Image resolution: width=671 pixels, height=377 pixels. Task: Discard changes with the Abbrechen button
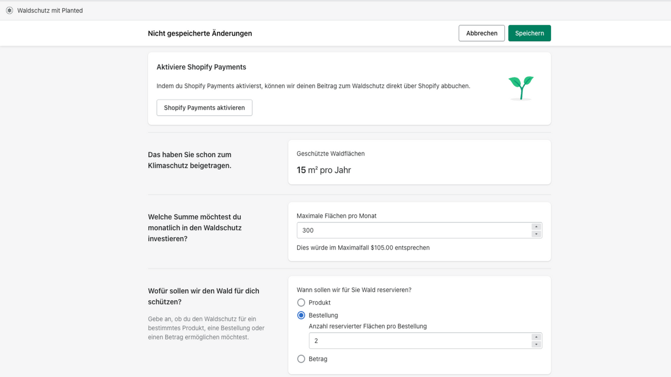pyautogui.click(x=482, y=33)
